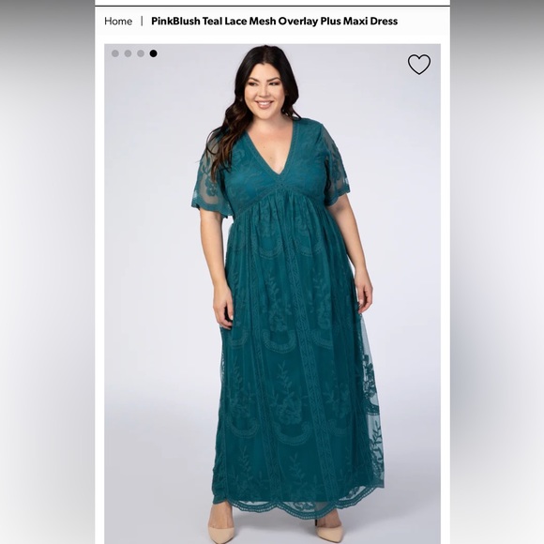Tap the heart outline to favorite item

(418, 64)
